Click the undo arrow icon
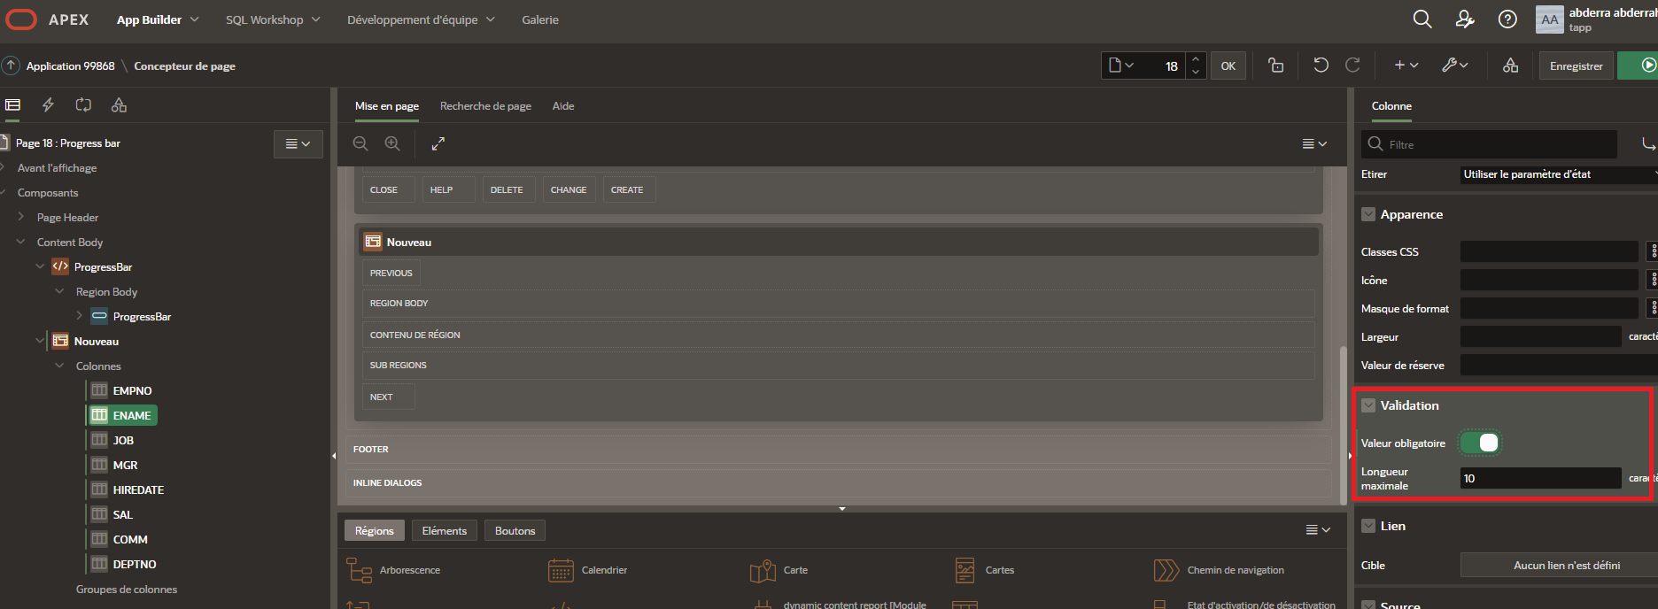The image size is (1658, 609). point(1321,66)
